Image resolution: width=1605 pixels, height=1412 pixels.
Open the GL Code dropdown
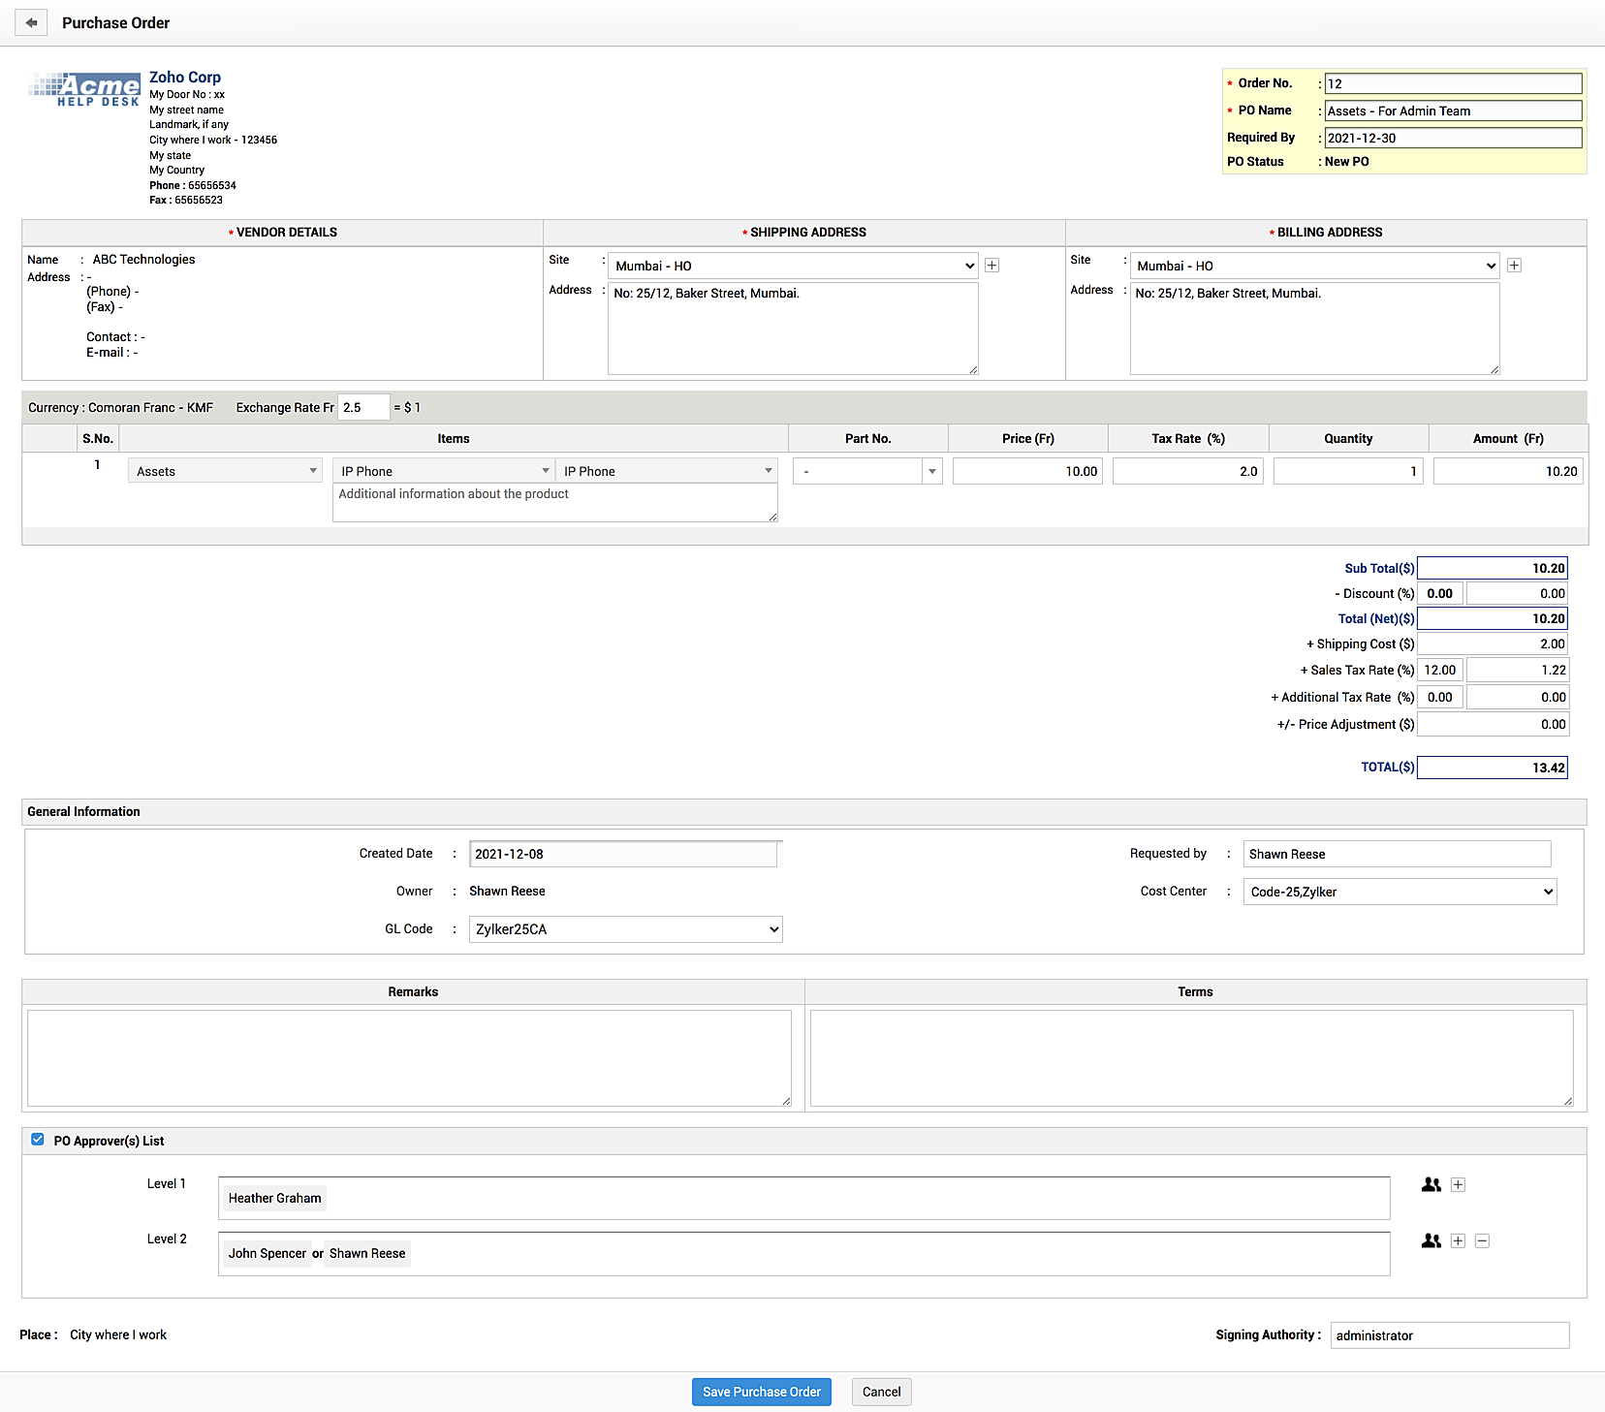[x=625, y=929]
